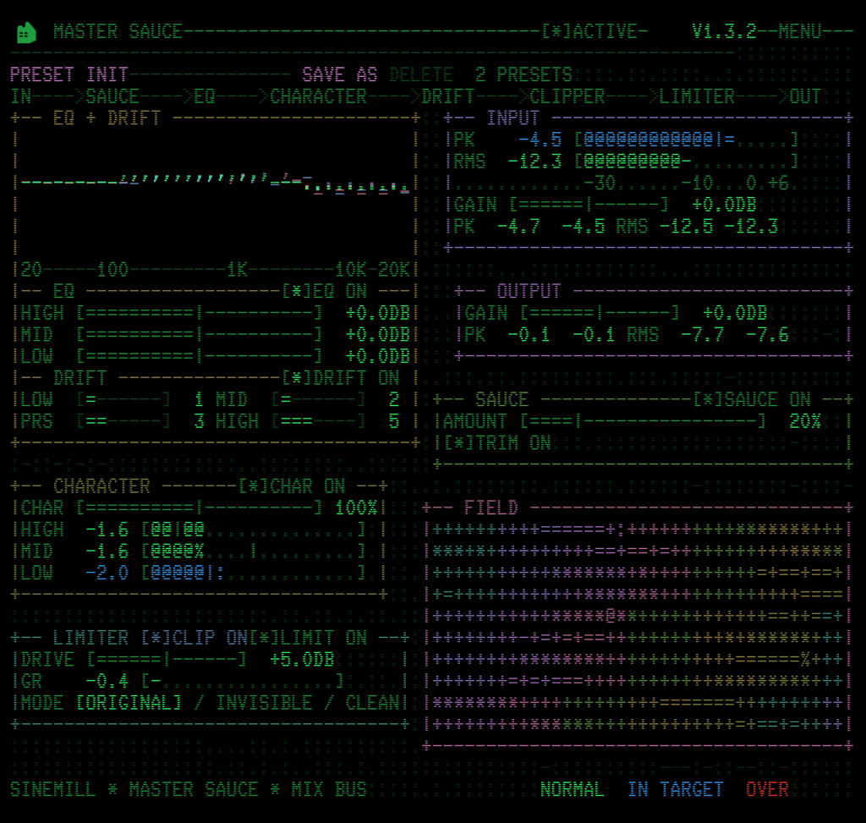Click EQ HIGH value +0.0DB
This screenshot has width=866, height=823.
(378, 313)
